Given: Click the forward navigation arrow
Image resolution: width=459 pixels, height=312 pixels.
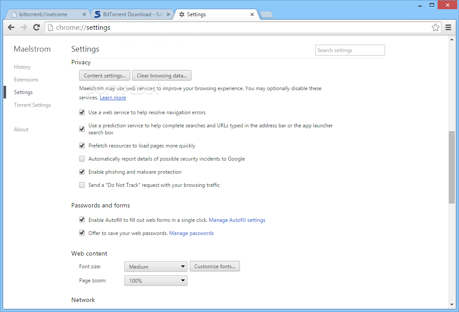Looking at the screenshot, I should click(x=24, y=27).
